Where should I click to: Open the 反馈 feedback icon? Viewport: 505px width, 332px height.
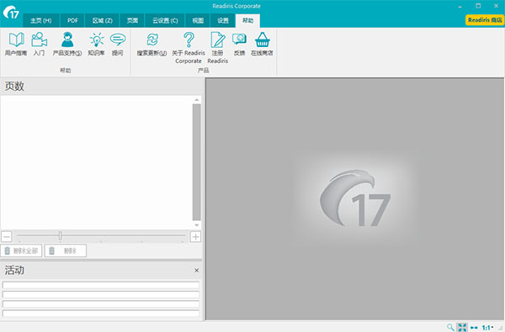239,44
